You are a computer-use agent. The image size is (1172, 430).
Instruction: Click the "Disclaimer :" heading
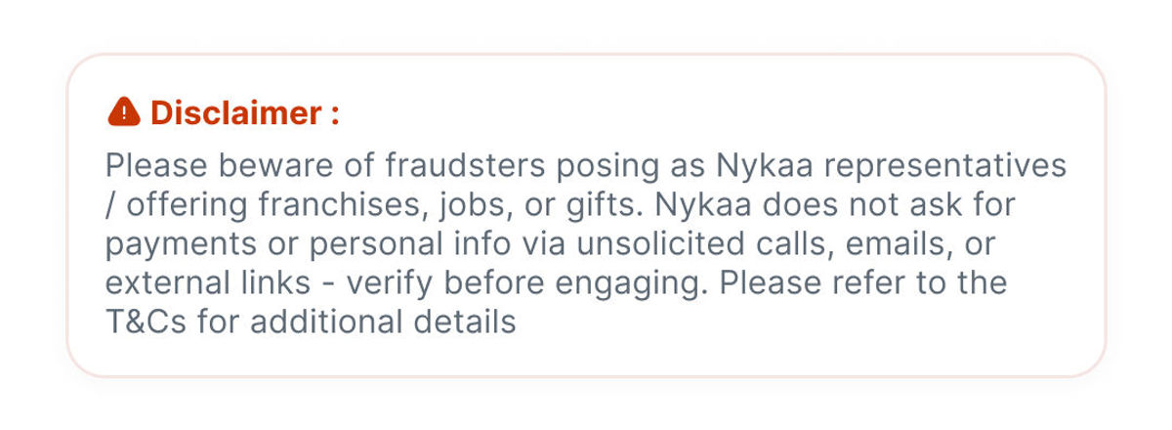tap(244, 113)
